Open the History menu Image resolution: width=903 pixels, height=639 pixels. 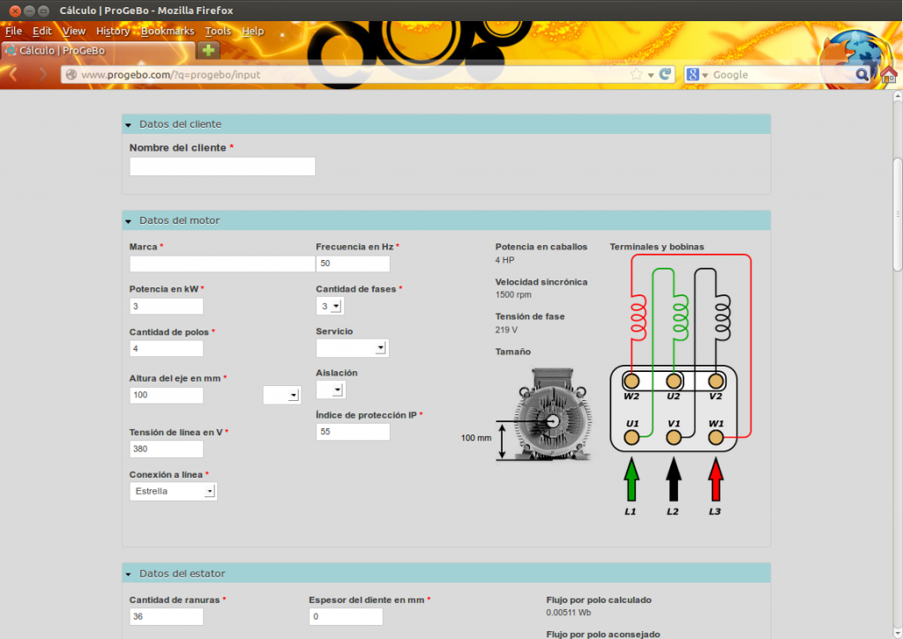[113, 31]
